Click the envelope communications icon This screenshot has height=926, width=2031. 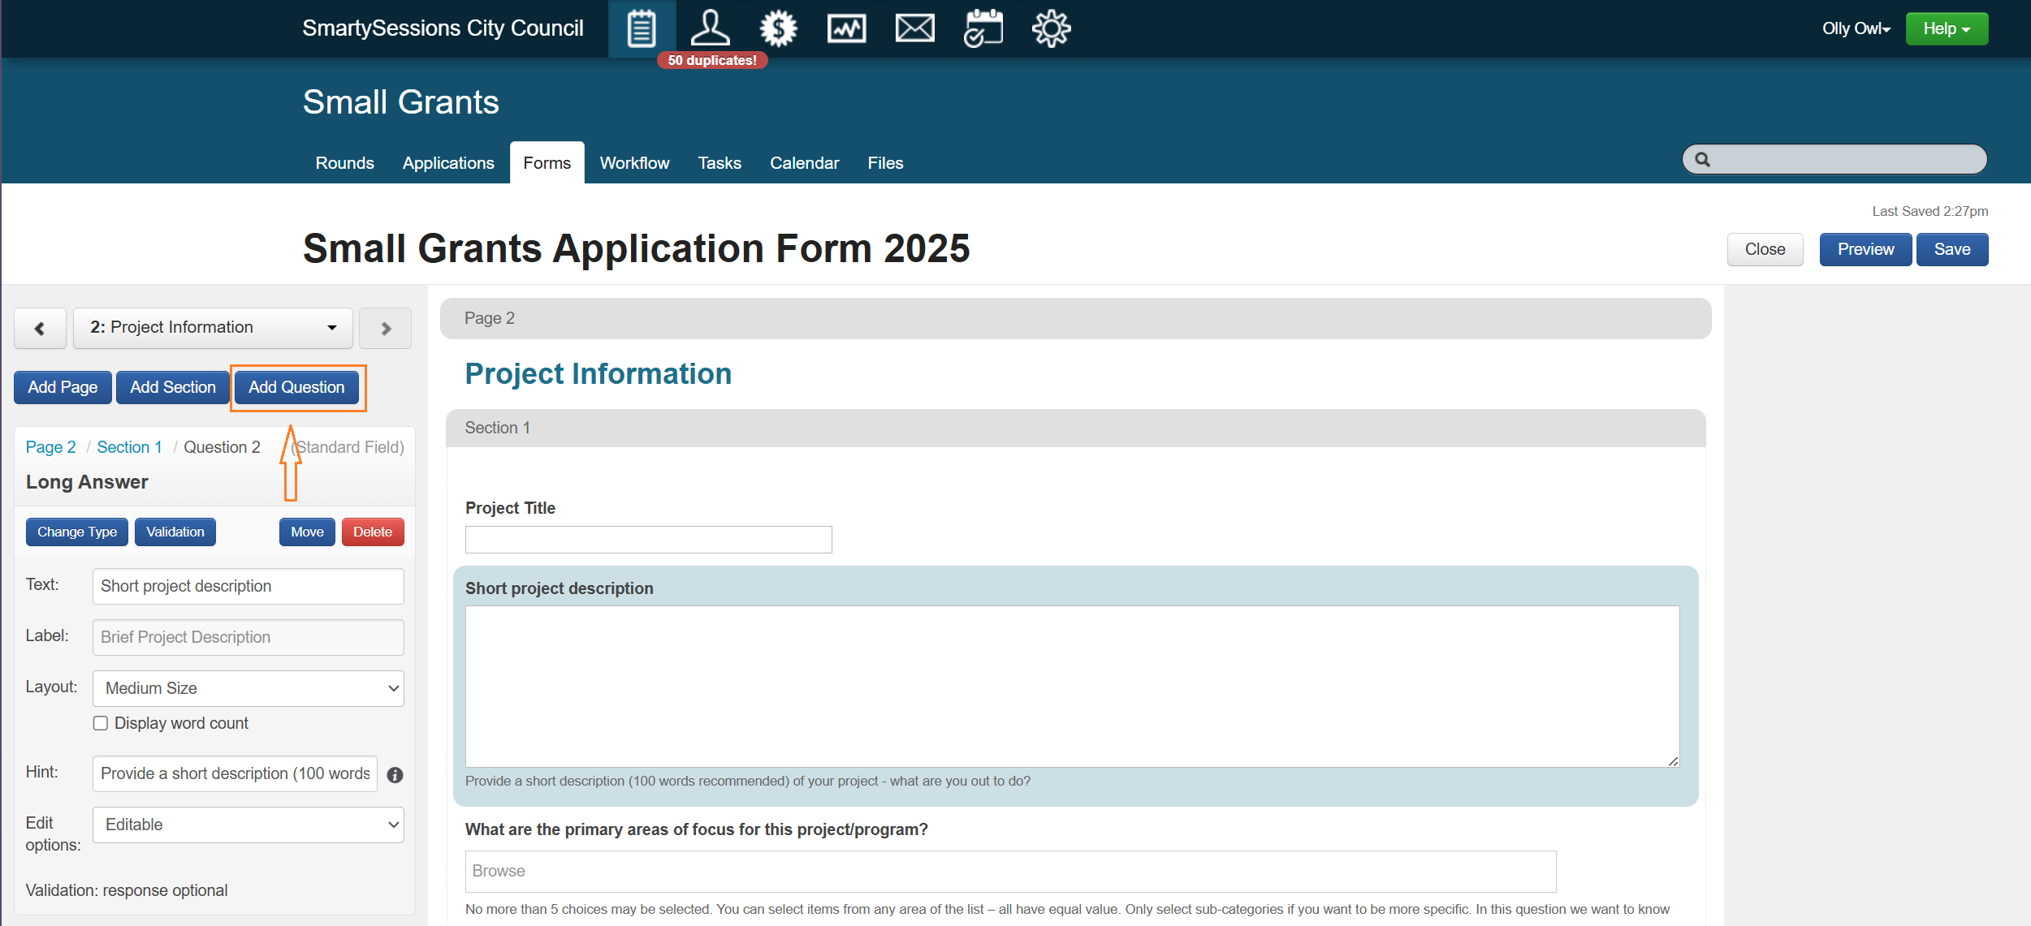coord(914,29)
